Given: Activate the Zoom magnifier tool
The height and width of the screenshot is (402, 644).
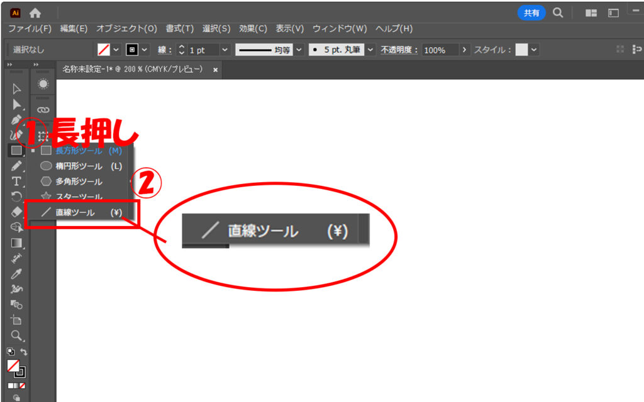Looking at the screenshot, I should point(17,335).
